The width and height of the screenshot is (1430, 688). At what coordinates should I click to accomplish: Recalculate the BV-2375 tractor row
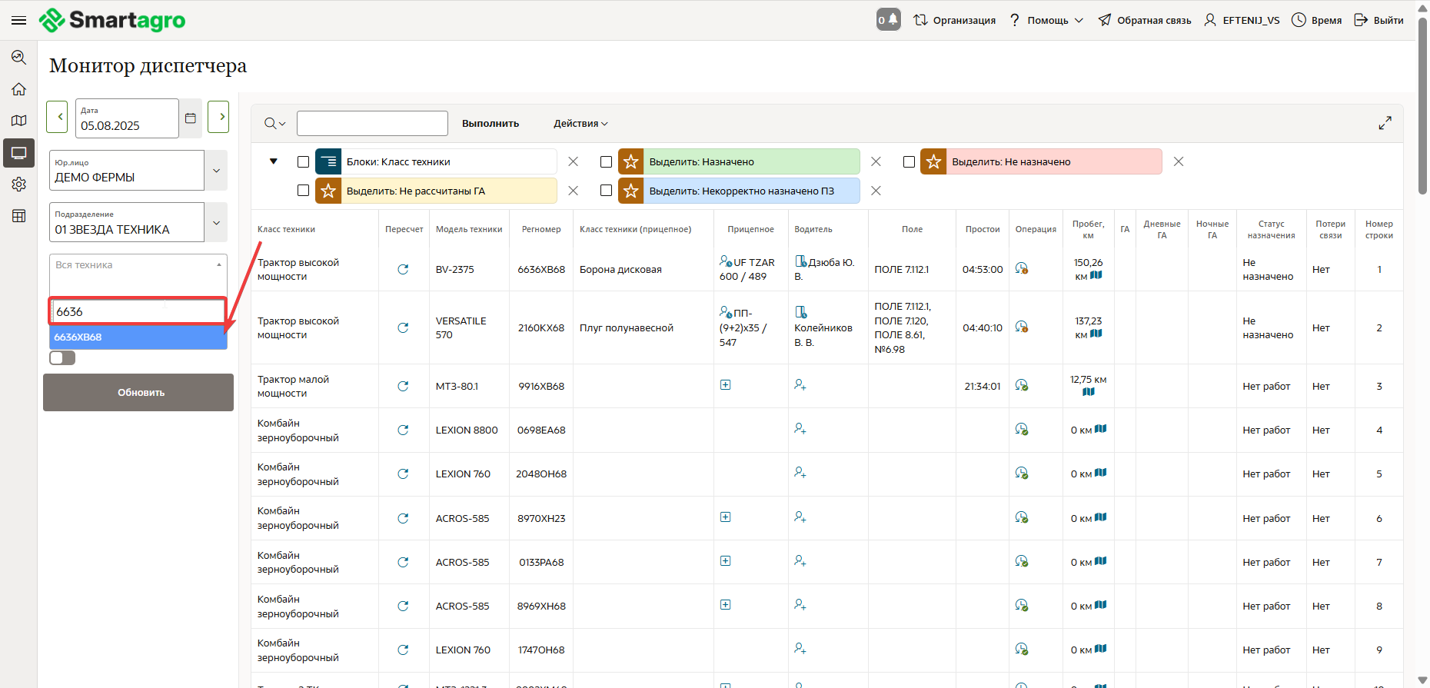(403, 269)
